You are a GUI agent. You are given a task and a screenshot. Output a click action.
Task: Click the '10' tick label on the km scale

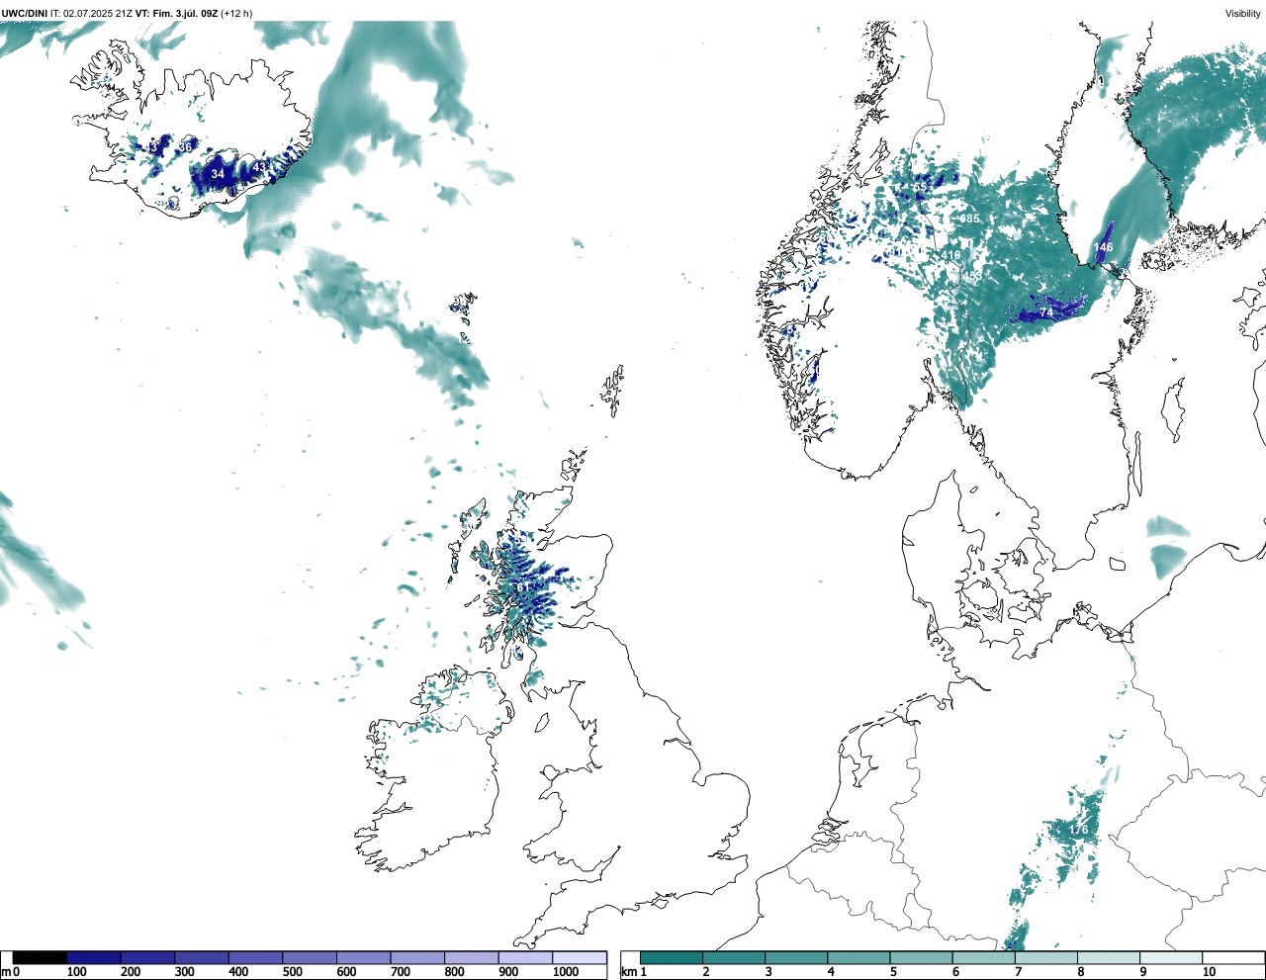click(1209, 972)
